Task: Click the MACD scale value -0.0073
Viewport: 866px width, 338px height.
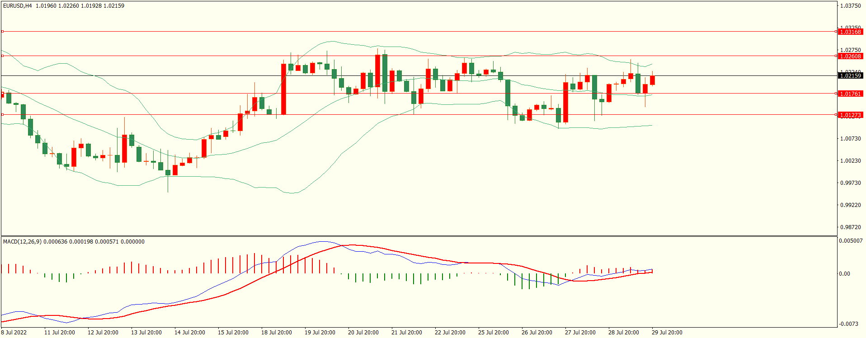Action: click(x=849, y=324)
